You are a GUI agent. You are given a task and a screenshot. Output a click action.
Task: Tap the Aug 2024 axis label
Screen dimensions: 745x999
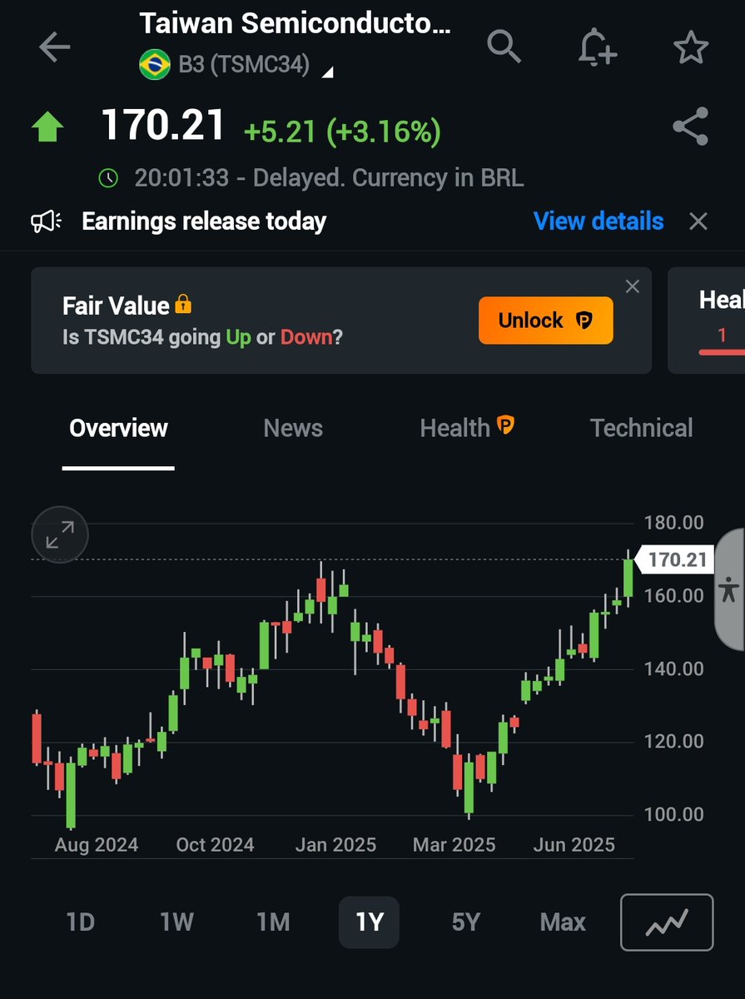pyautogui.click(x=96, y=844)
